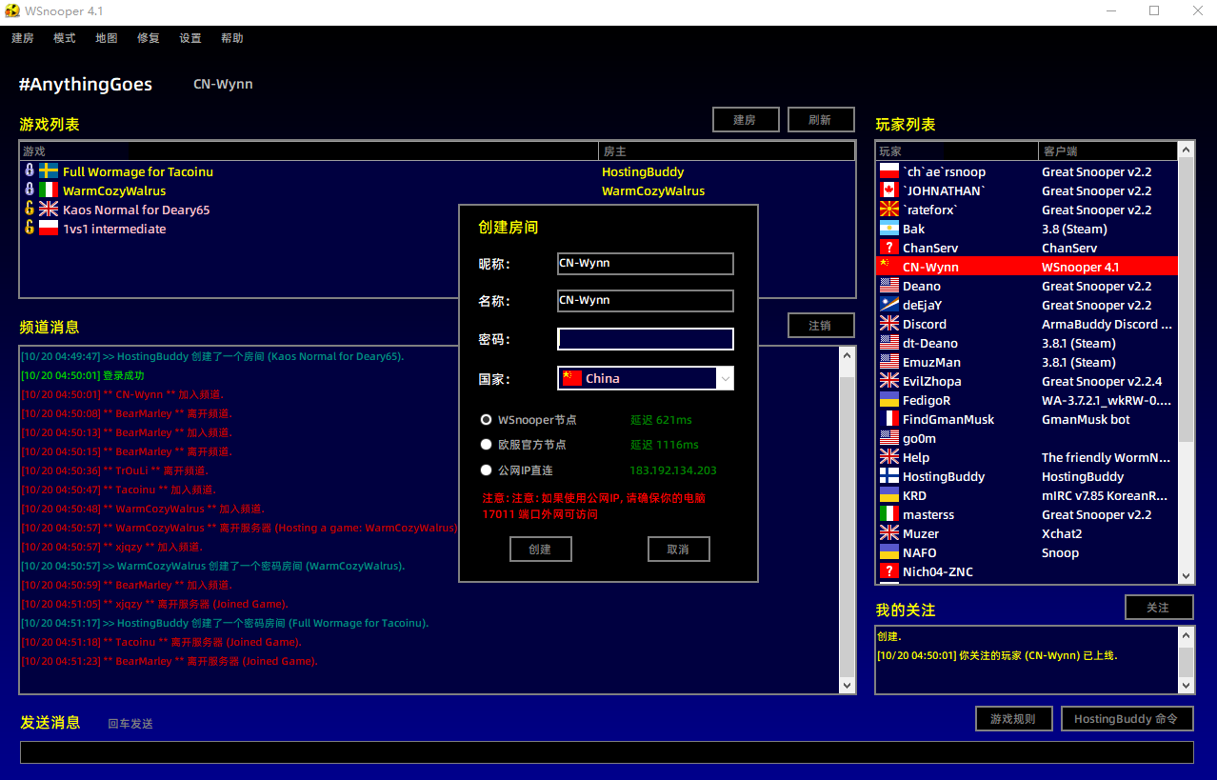Open the 帮助 menu
The height and width of the screenshot is (780, 1217).
(x=232, y=38)
